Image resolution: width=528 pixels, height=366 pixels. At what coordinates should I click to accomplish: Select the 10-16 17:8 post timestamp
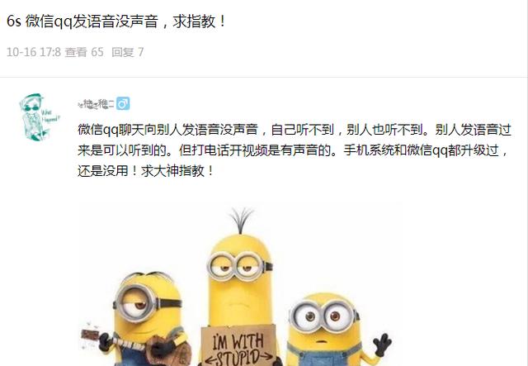(34, 52)
